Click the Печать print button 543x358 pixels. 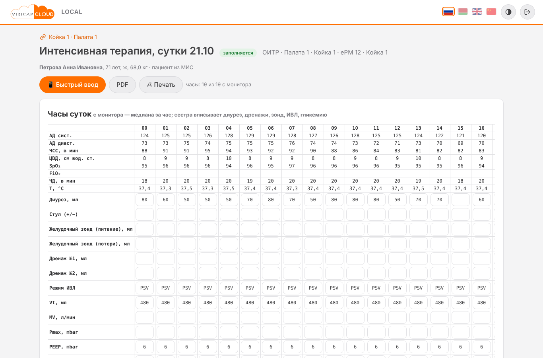pyautogui.click(x=161, y=85)
